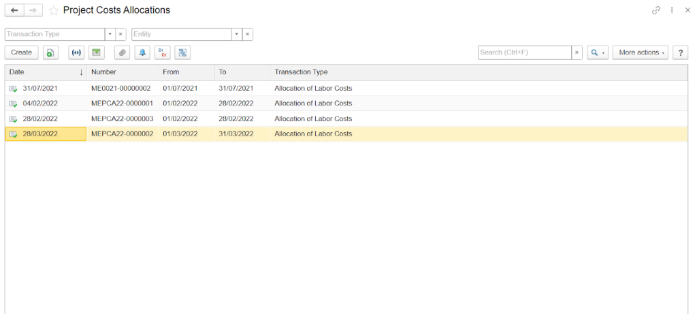697x314 pixels.
Task: Sort by the Number column header
Action: (x=123, y=72)
